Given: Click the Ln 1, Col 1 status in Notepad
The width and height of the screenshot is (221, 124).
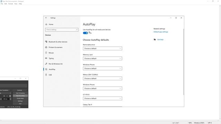Looking at the screenshot, I should pos(176,123).
